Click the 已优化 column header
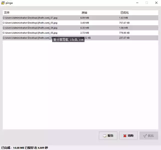The width and height of the screenshot is (161, 150). pyautogui.click(x=124, y=13)
